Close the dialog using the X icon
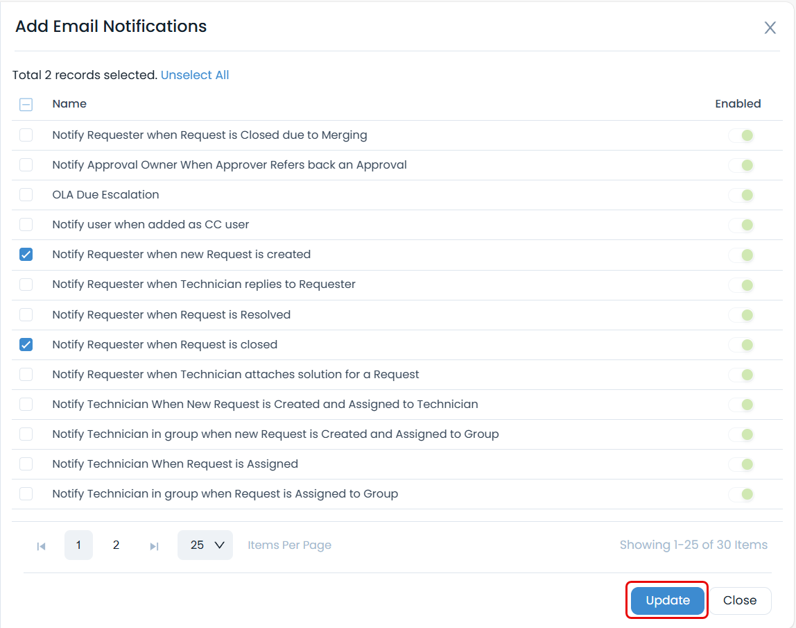 (770, 28)
